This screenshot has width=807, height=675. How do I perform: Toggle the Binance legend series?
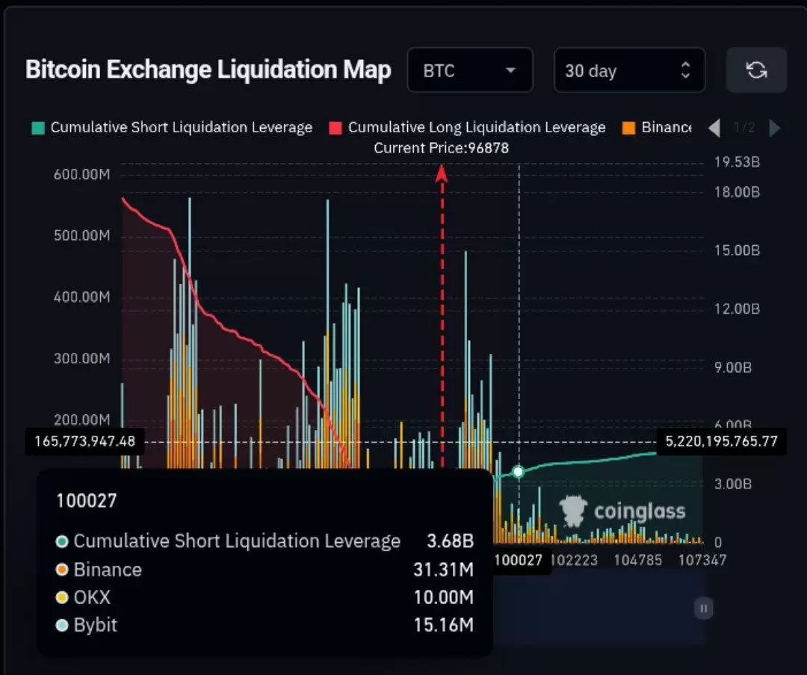pyautogui.click(x=658, y=127)
